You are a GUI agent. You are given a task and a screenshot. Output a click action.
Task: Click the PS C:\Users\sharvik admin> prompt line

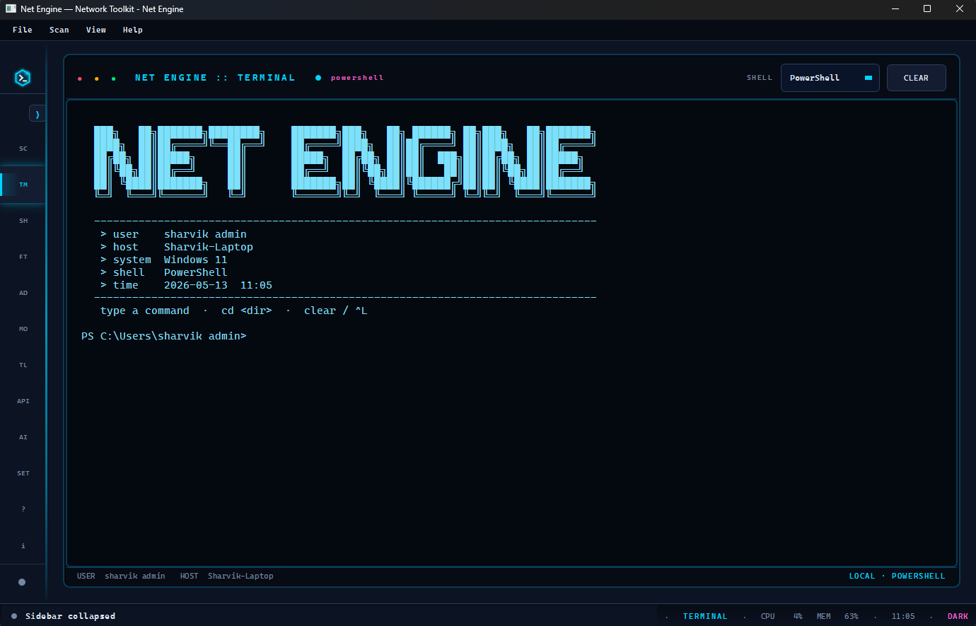164,336
